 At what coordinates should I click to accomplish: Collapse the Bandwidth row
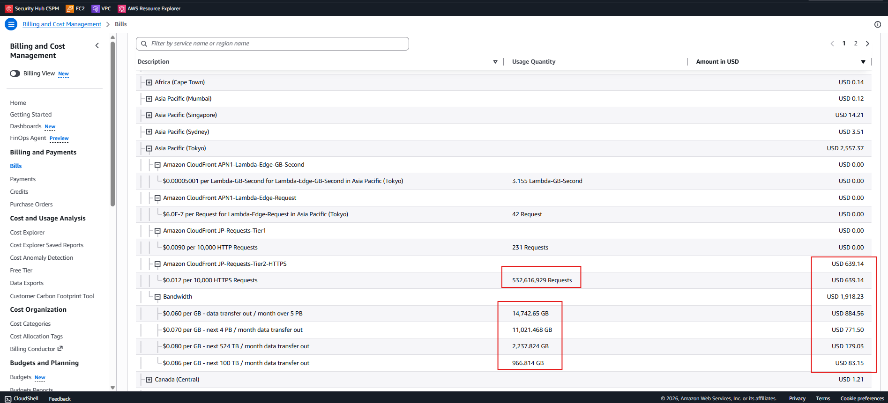tap(157, 297)
